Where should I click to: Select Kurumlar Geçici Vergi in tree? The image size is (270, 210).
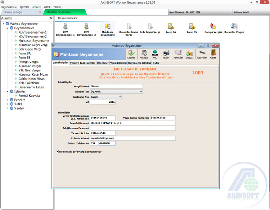[x=33, y=45]
